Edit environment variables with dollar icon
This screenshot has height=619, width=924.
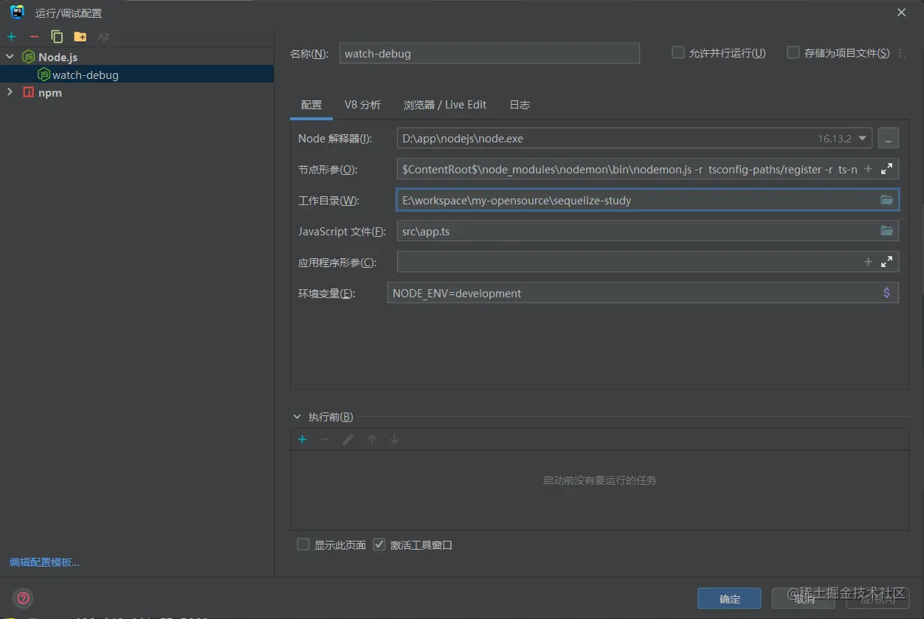click(887, 293)
